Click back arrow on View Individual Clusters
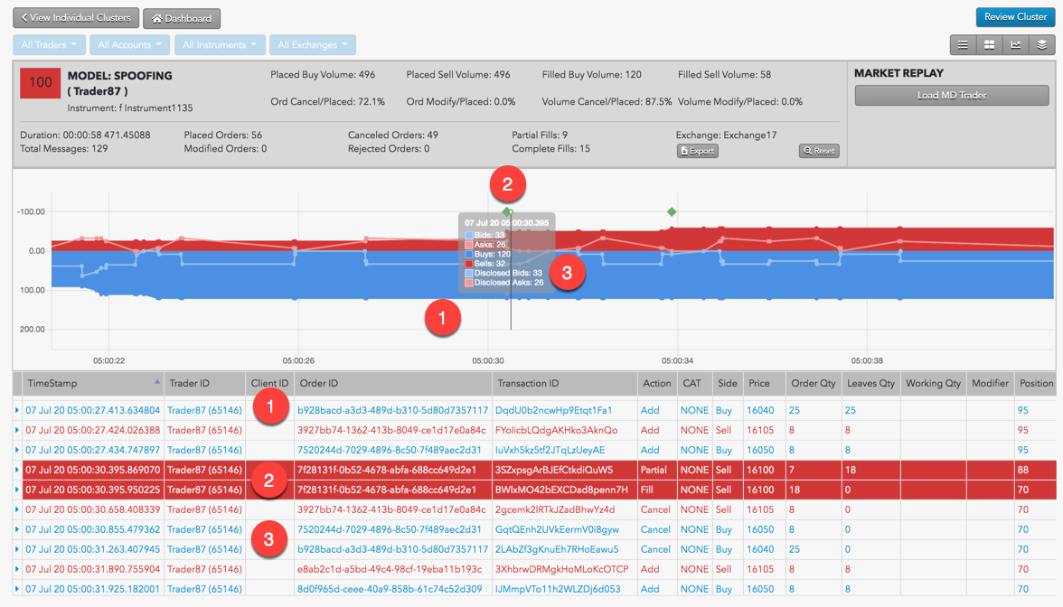Viewport: 1063px width, 607px height. 23,17
